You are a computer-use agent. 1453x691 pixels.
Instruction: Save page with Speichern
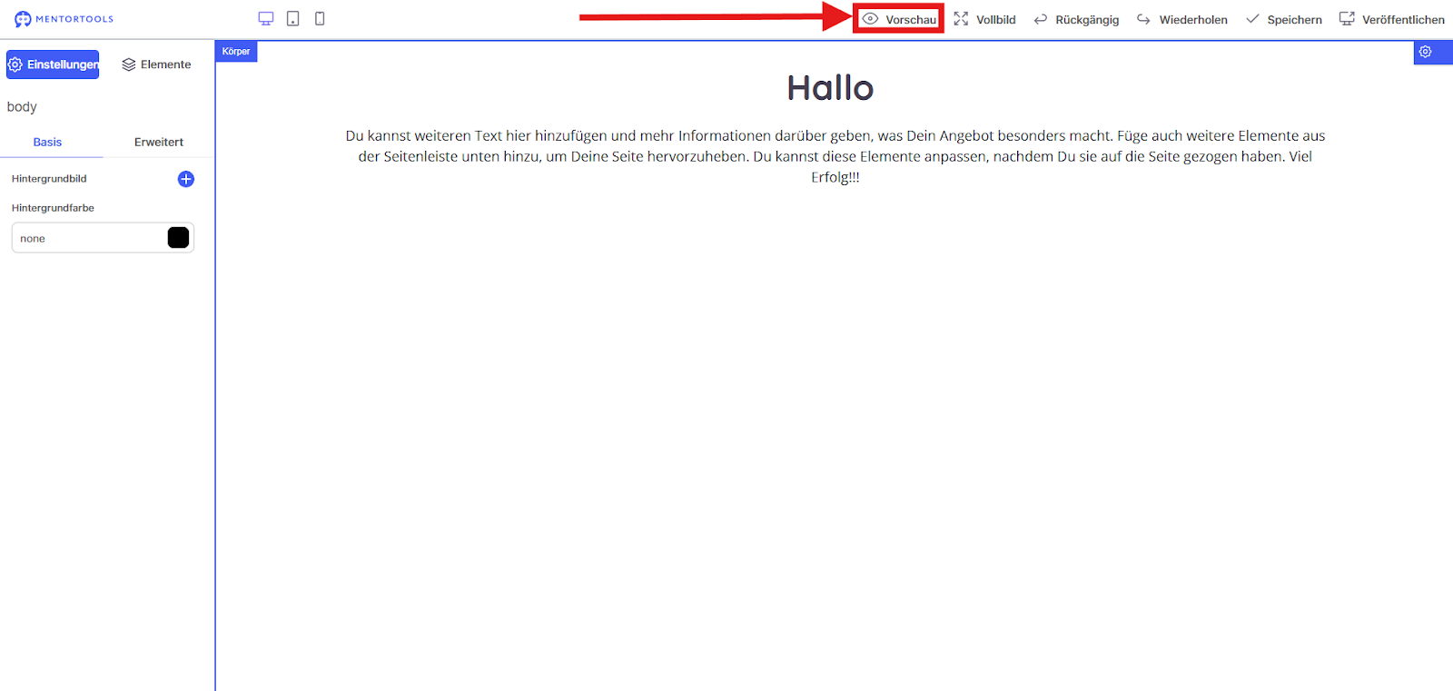(1284, 19)
